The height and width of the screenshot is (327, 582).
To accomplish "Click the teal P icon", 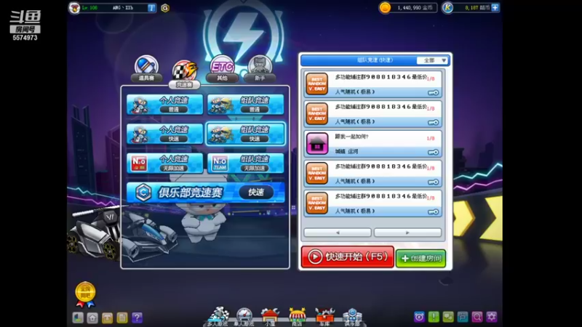I will 463,317.
